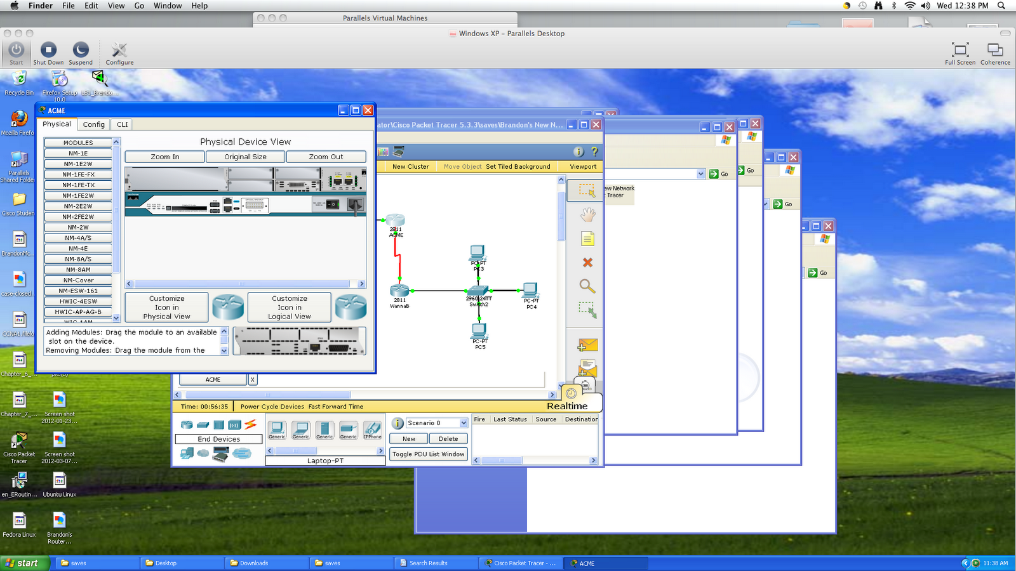Open the macOS View menu
The image size is (1016, 571).
pyautogui.click(x=116, y=6)
